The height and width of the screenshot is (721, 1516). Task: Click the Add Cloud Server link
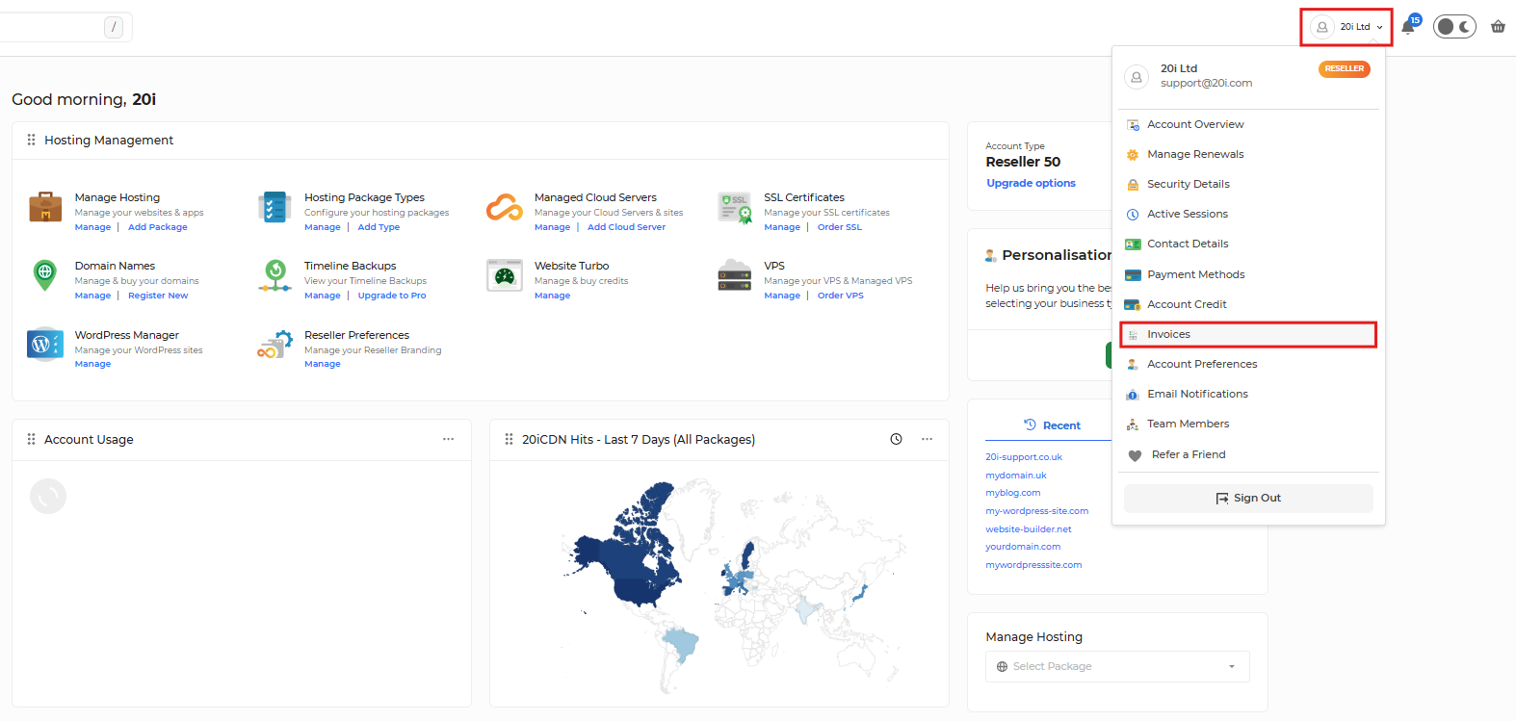pos(626,227)
